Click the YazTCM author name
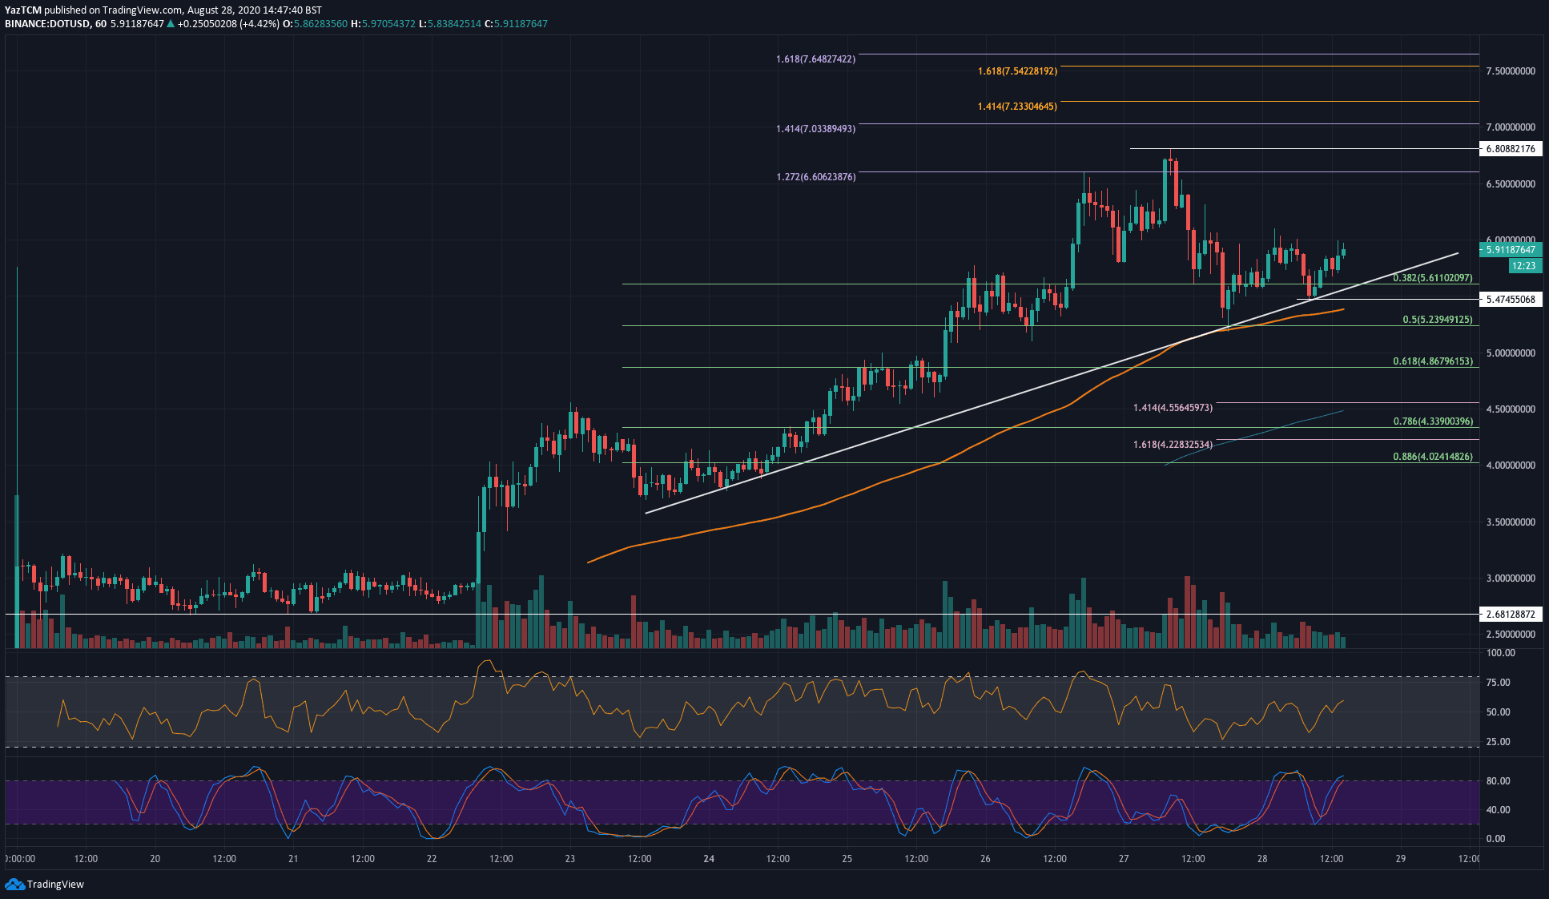This screenshot has width=1549, height=899. coord(22,10)
